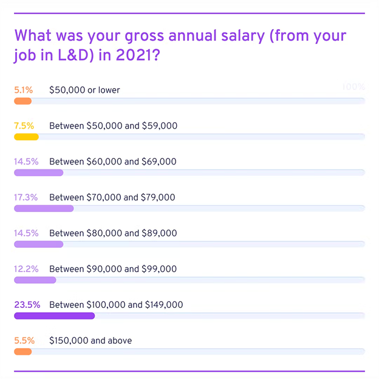Click the purple bar for $70,000 to $79,000
Screen dimensions: 379x379
click(x=44, y=208)
